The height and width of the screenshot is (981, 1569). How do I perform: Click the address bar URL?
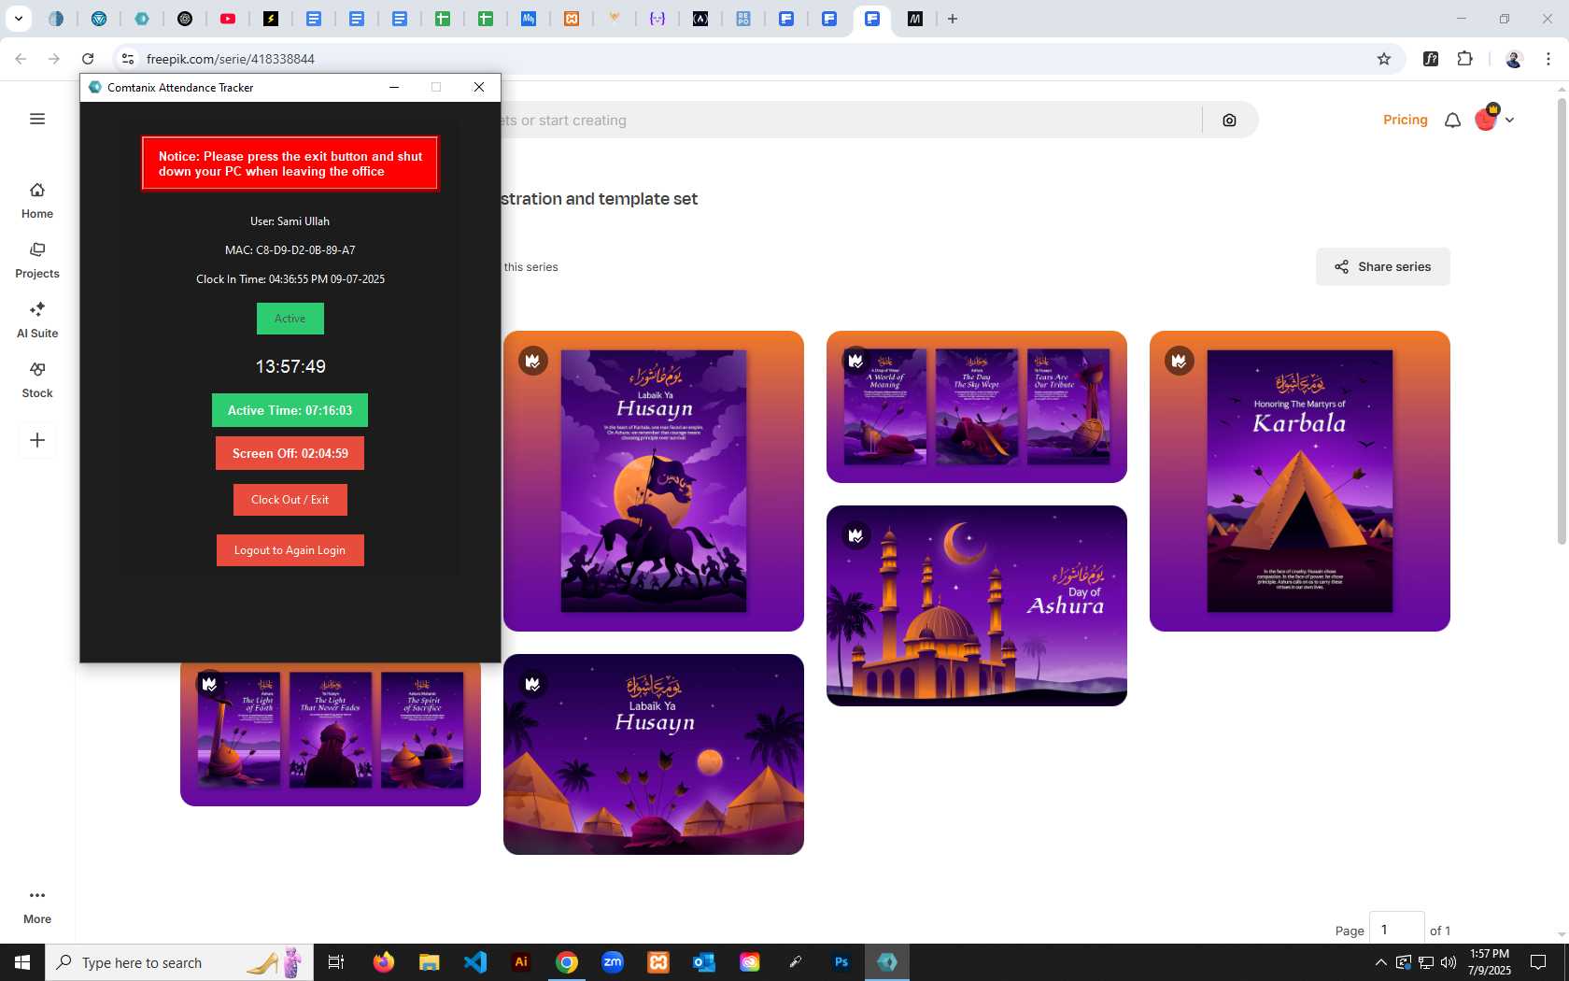tap(231, 59)
